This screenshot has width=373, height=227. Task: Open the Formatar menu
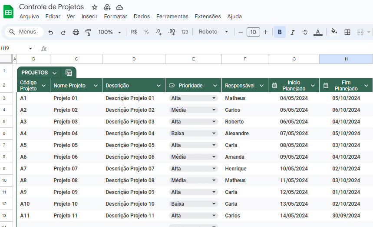pos(116,17)
